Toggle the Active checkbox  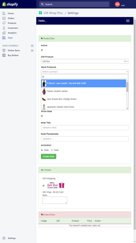(x=42, y=50)
